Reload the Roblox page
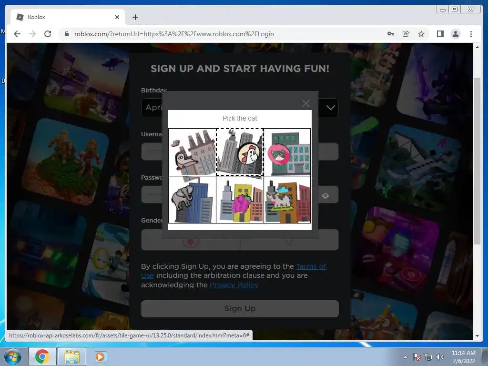The height and width of the screenshot is (366, 488). point(48,34)
